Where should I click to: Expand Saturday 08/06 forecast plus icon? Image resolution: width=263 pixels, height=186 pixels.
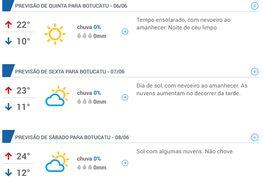point(255,138)
